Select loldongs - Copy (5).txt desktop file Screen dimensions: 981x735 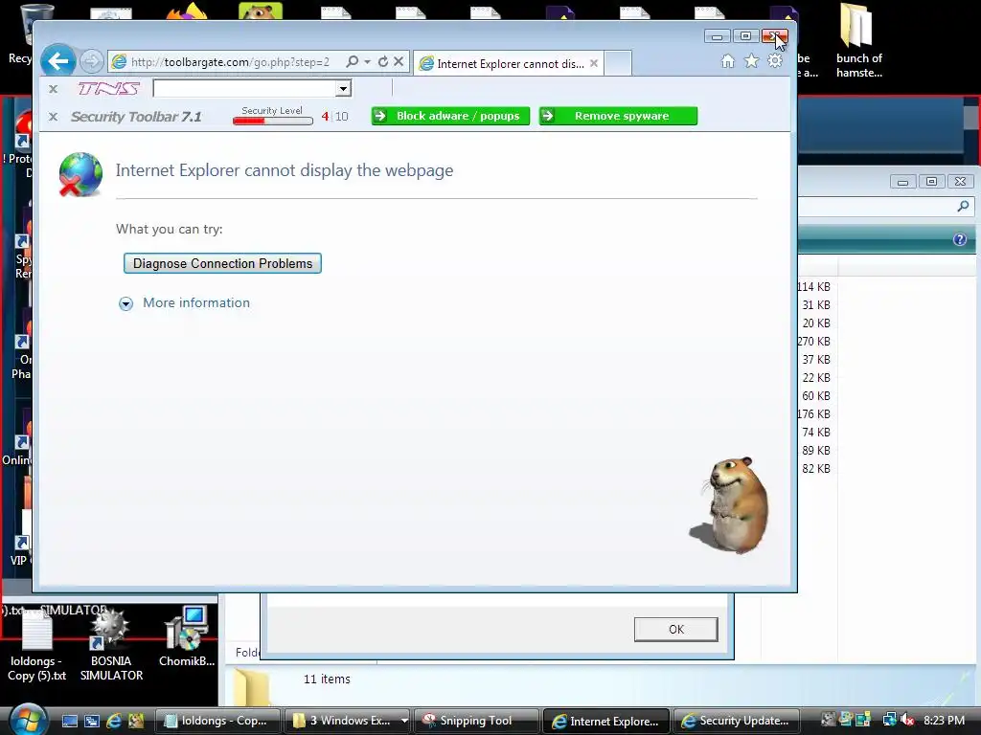point(36,646)
